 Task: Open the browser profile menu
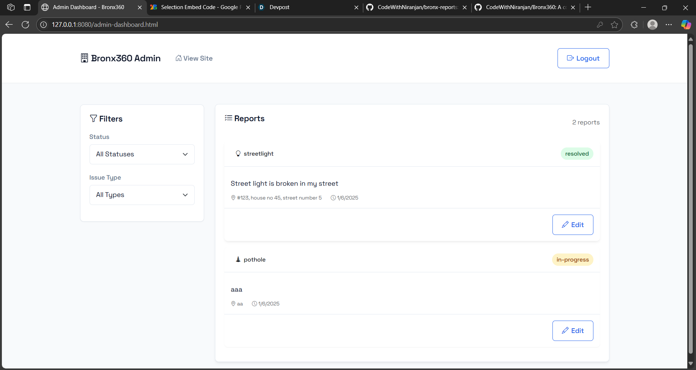652,25
